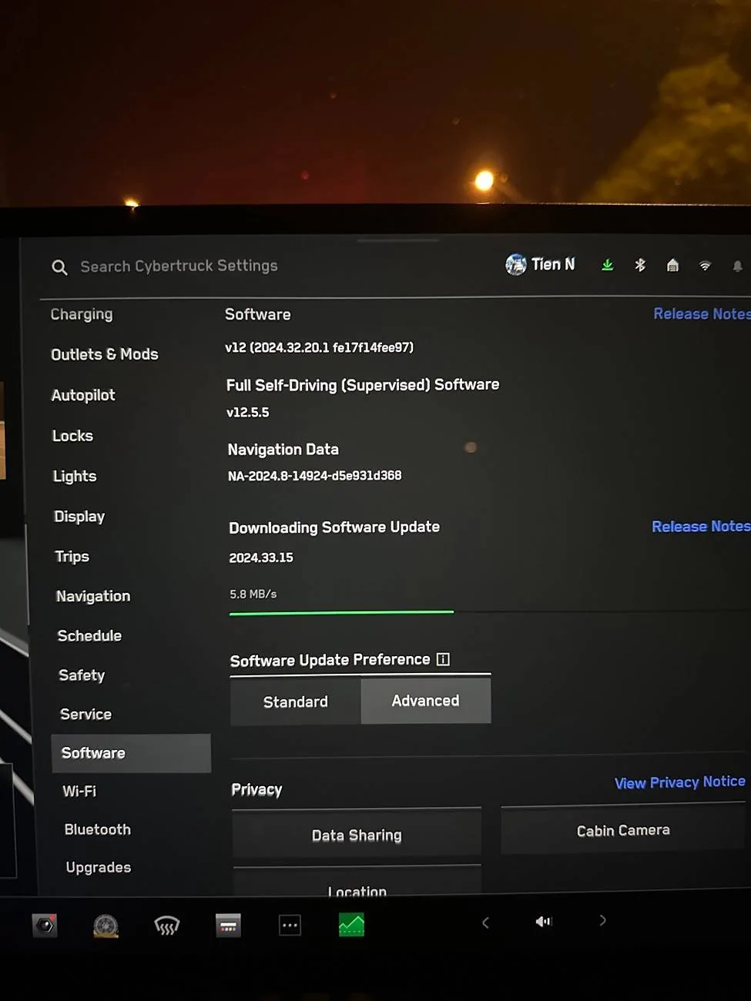Launch the Dashcam app from the dock
751x1001 pixels.
tap(45, 925)
